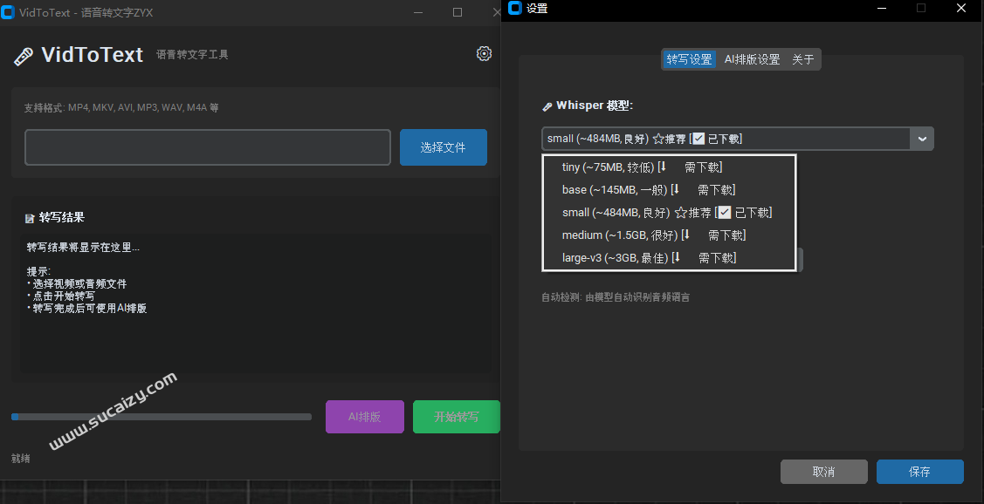Click the download icon for the medium model

[685, 235]
